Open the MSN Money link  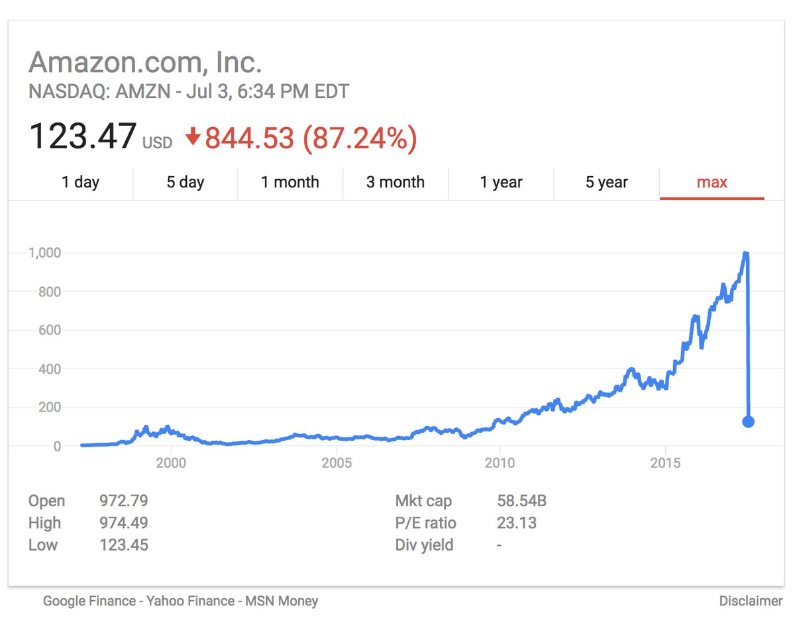pos(282,602)
